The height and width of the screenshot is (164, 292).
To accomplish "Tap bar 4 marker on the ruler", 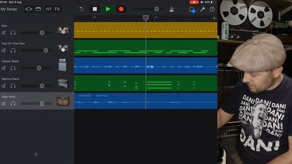I will [x=156, y=17].
